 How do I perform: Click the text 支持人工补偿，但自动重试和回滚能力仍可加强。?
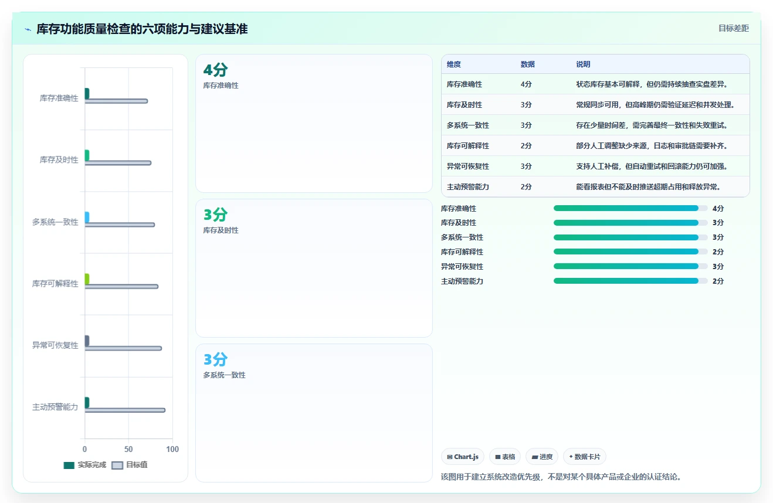coord(652,166)
